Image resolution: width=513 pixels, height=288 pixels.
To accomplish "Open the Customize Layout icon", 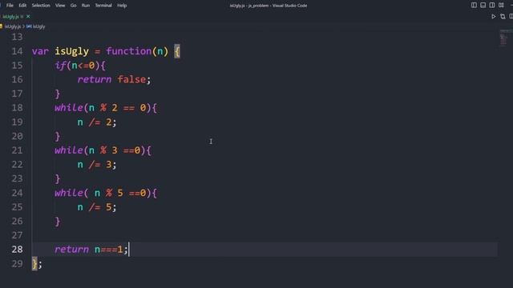I will 501,6.
